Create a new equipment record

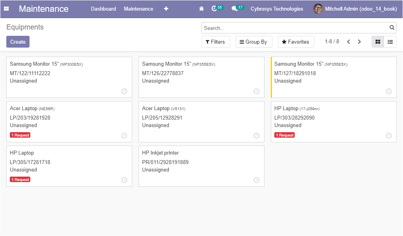tap(18, 42)
